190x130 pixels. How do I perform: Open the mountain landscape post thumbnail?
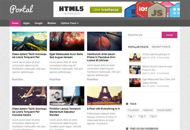point(30,41)
